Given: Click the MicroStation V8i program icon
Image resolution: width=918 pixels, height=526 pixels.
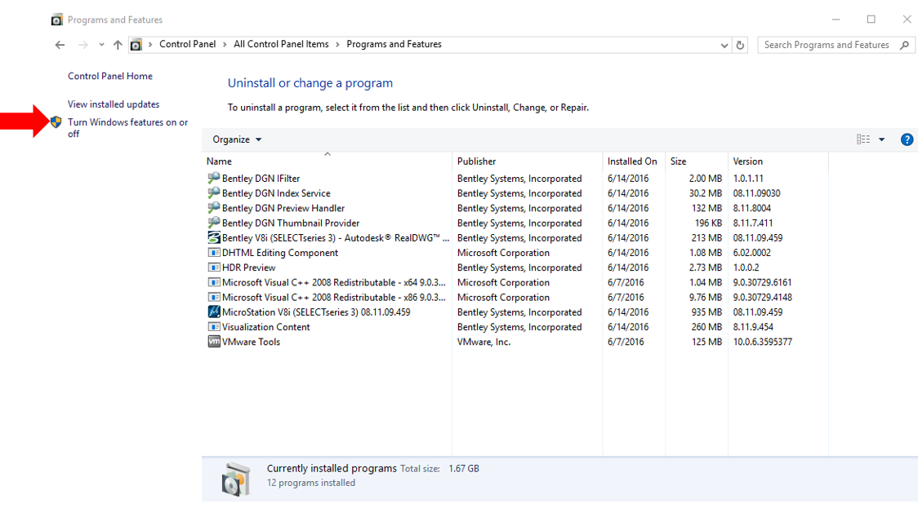Looking at the screenshot, I should tap(214, 312).
